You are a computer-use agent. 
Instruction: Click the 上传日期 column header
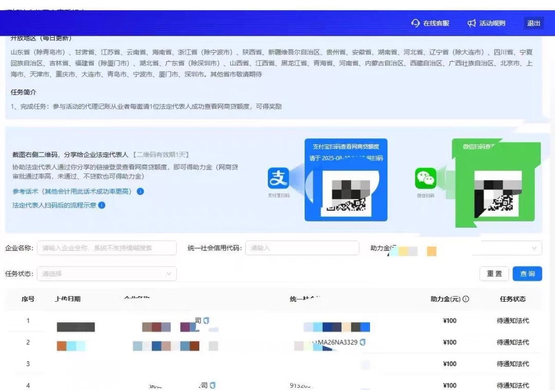tap(67, 299)
